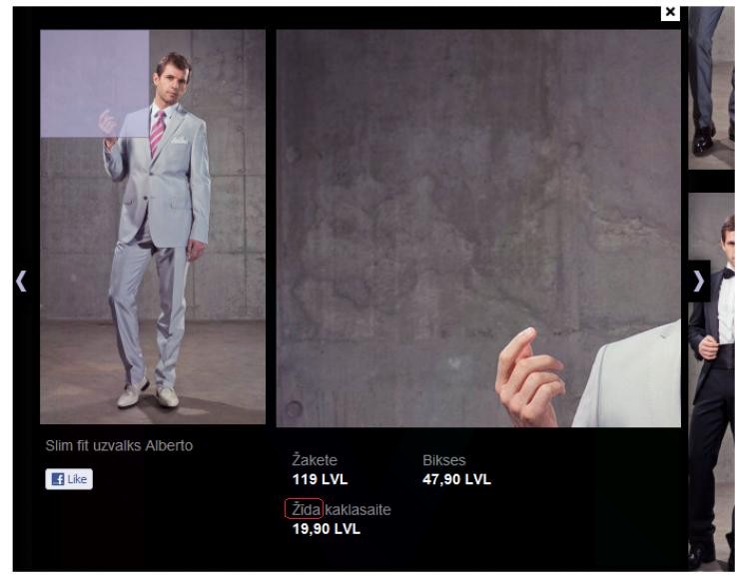The image size is (739, 576).
Task: Click the model's white shoes in photo
Action: 149,393
